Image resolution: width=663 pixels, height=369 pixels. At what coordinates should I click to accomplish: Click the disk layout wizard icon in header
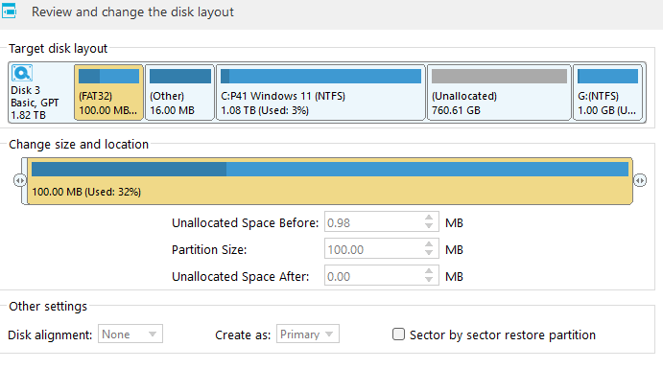(x=9, y=11)
